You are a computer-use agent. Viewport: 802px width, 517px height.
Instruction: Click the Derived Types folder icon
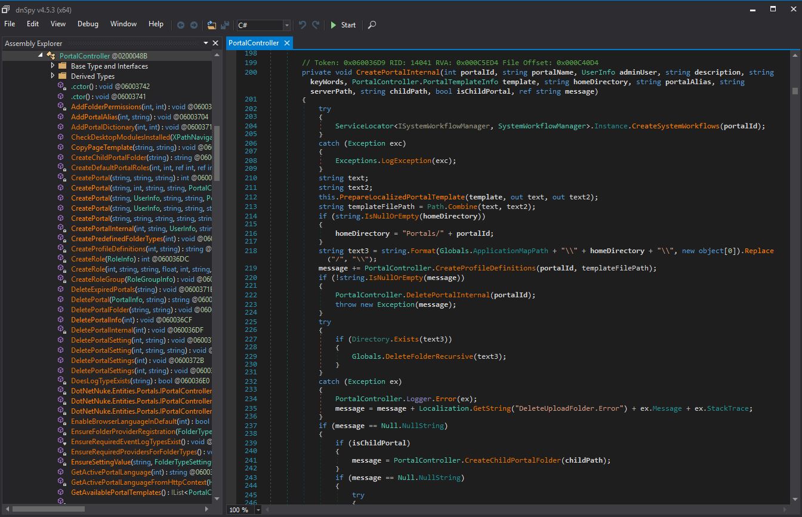pos(62,76)
